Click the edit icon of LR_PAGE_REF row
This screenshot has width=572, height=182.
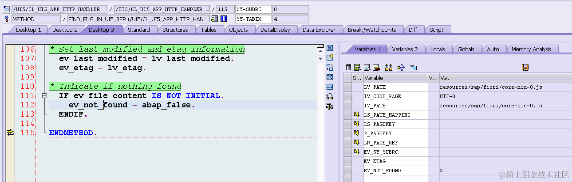click(x=357, y=143)
